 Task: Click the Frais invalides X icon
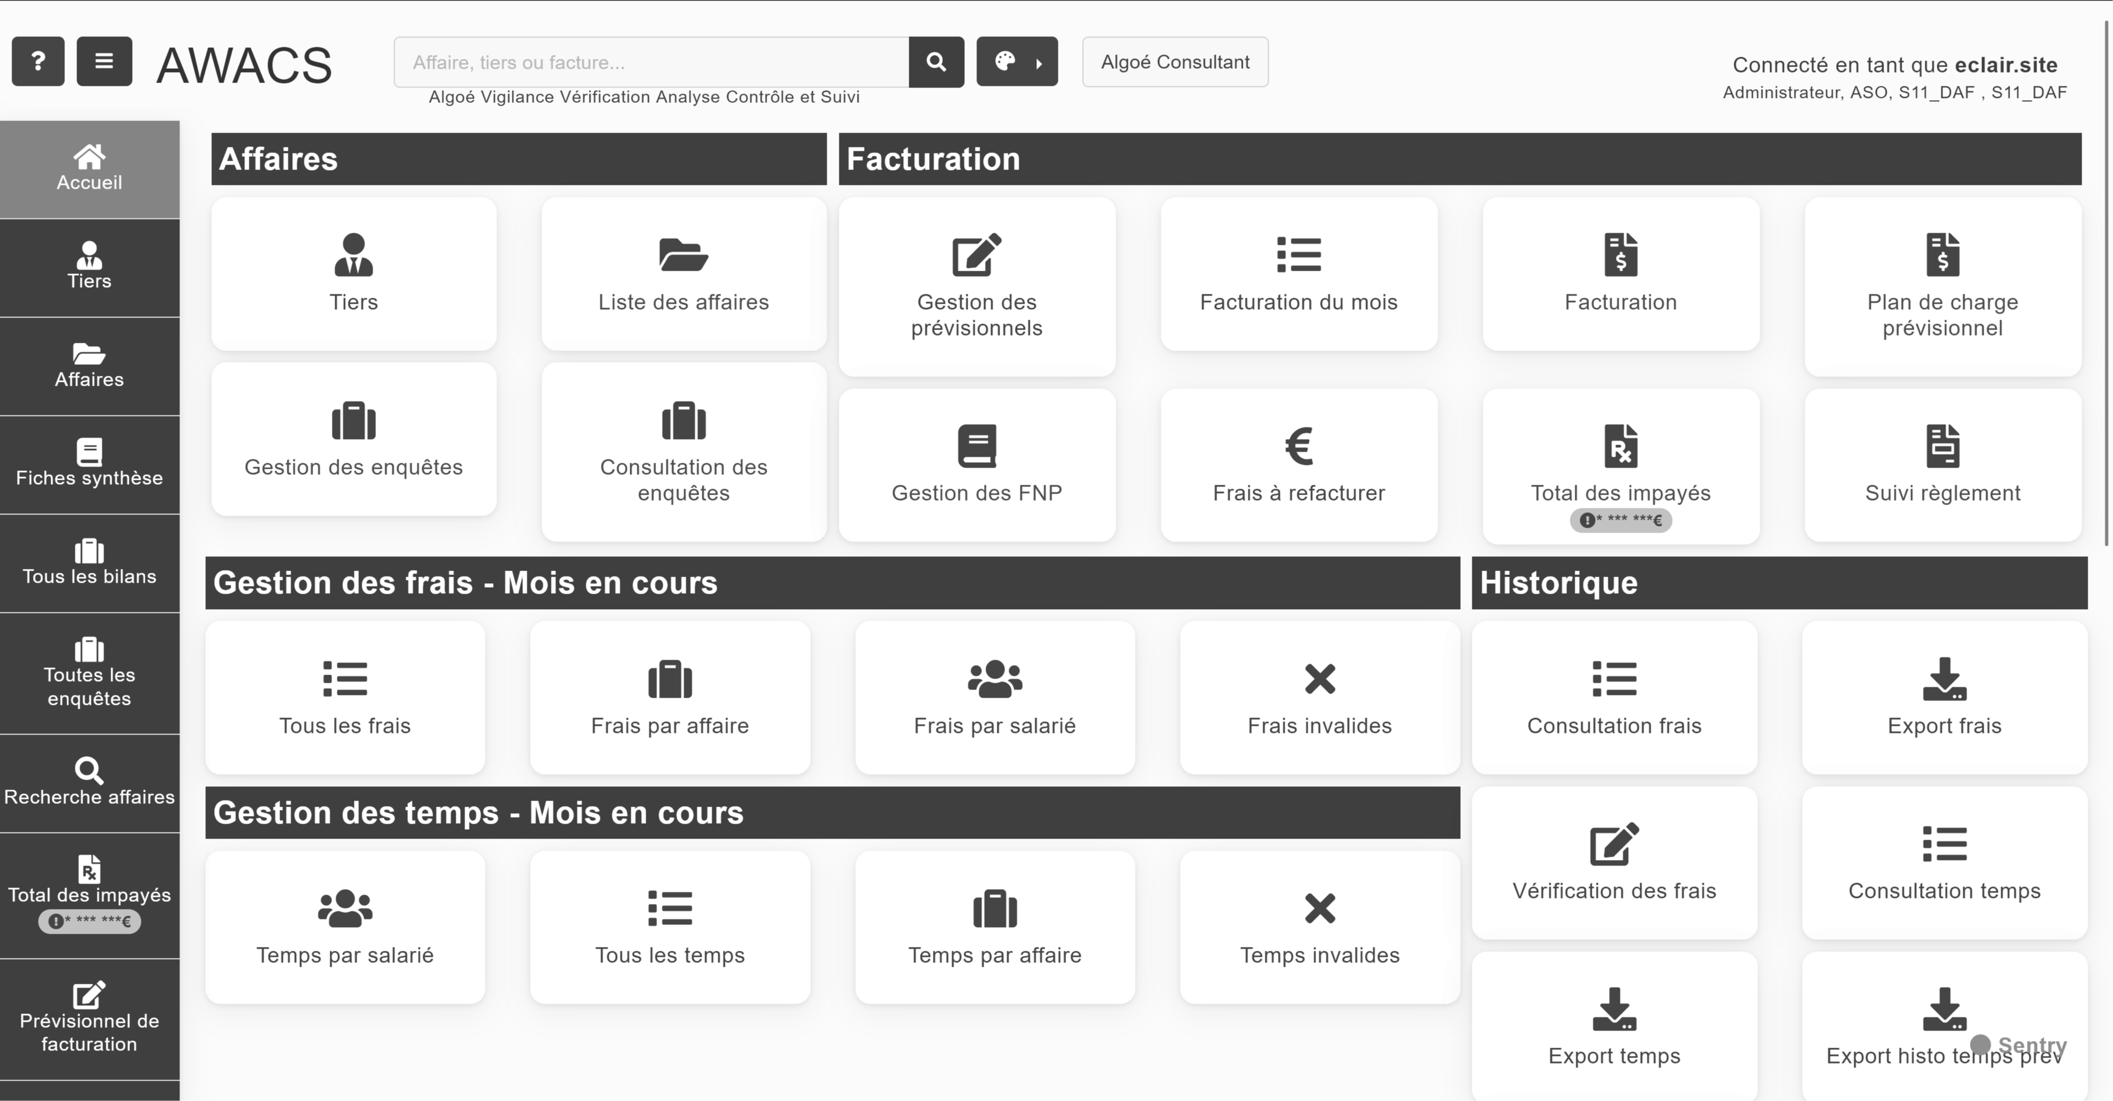pyautogui.click(x=1319, y=679)
